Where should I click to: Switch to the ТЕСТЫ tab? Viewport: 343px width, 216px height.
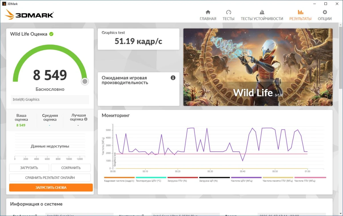click(228, 15)
